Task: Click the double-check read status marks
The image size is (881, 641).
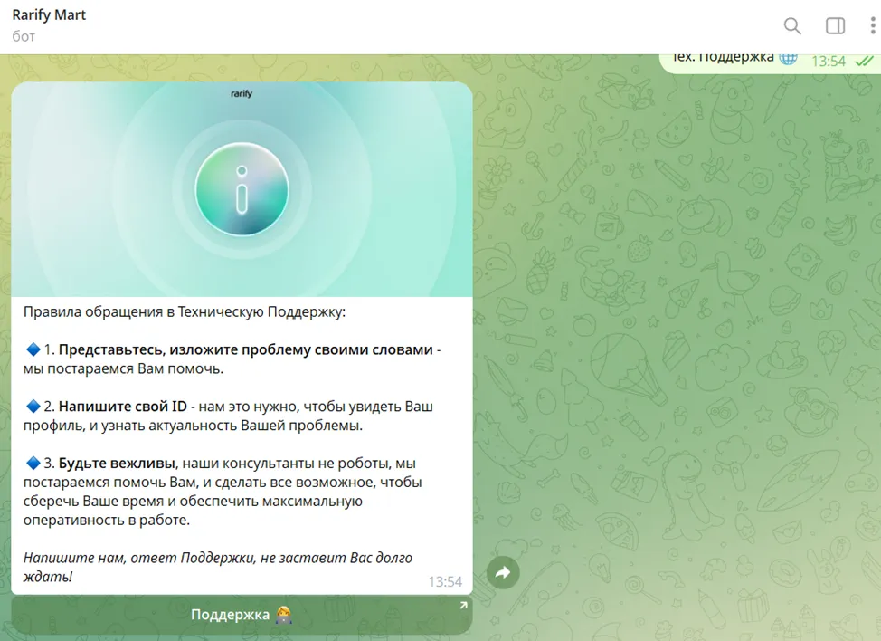Action: coord(864,61)
